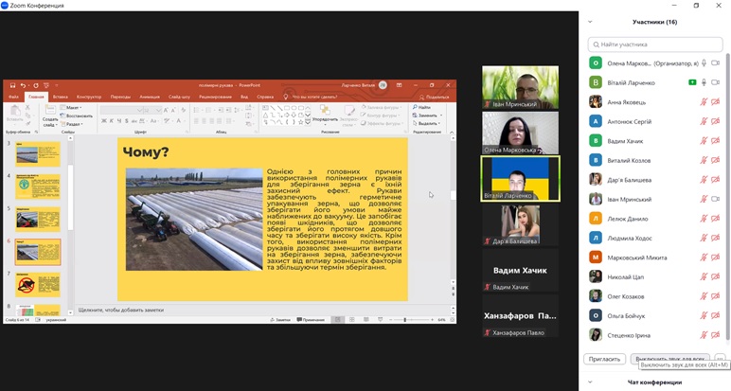The image size is (731, 391).
Task: Click the more options (...) button in participants panel
Action: click(720, 359)
